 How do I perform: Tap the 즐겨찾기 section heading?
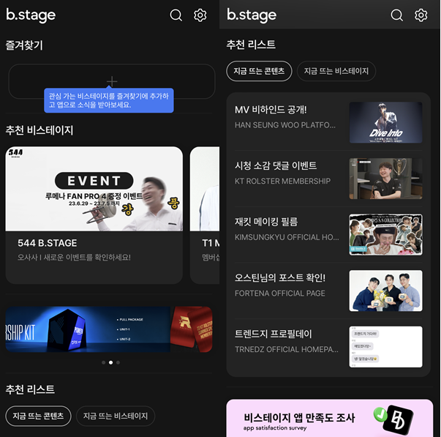(24, 45)
